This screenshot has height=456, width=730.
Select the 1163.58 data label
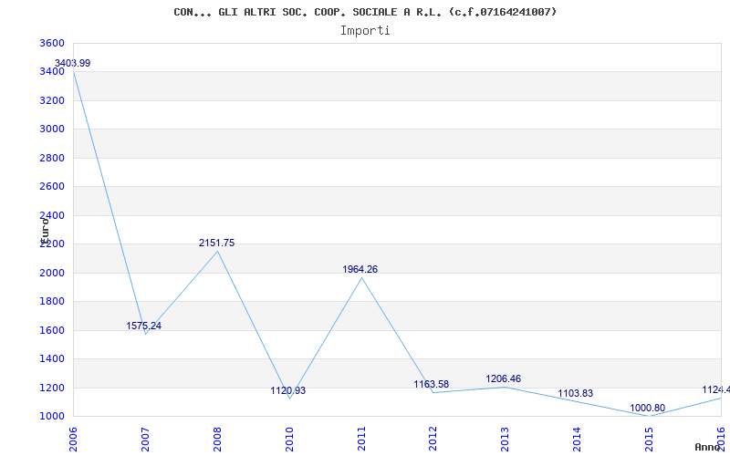tap(432, 384)
